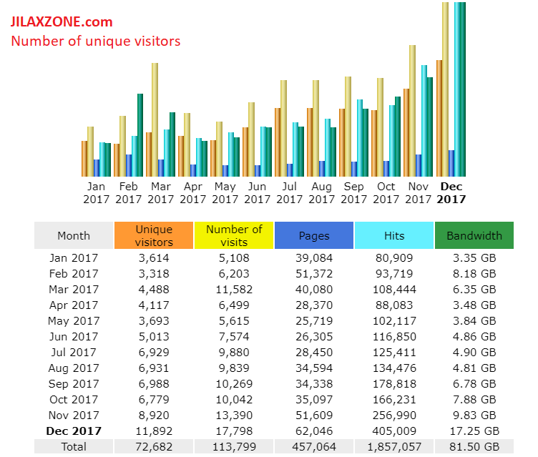Select bandwidth value 8.18 GB

point(474,274)
